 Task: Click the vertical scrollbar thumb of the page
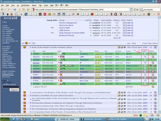point(159,77)
